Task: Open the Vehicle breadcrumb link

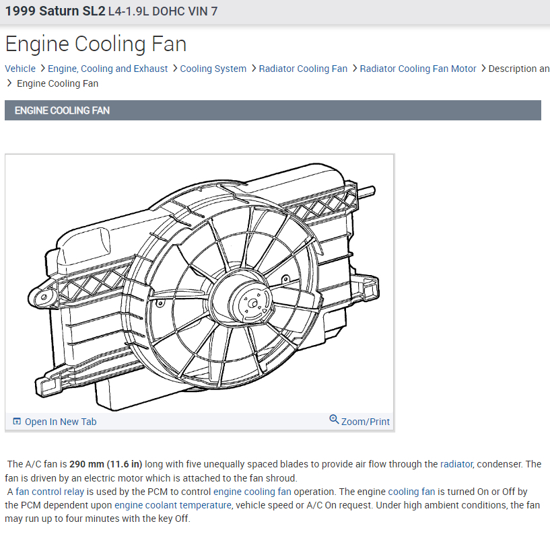Action: (20, 68)
